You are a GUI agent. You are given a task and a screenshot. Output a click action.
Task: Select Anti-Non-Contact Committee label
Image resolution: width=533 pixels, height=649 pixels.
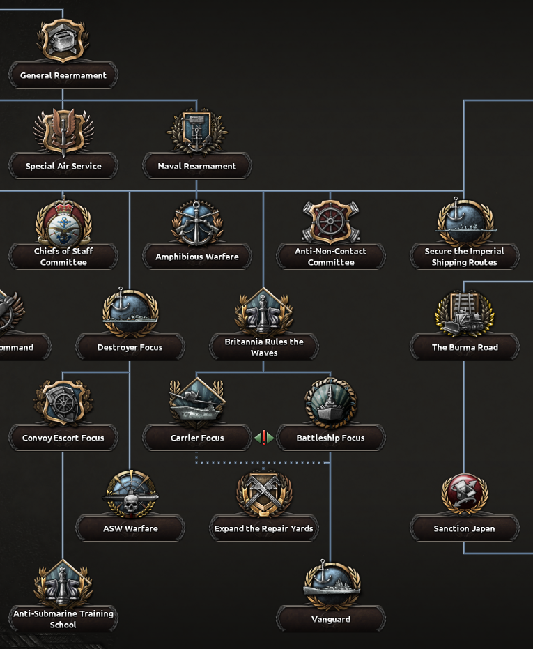(331, 257)
